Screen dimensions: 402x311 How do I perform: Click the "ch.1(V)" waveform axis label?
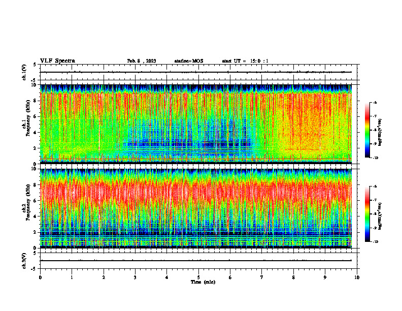(x=24, y=72)
